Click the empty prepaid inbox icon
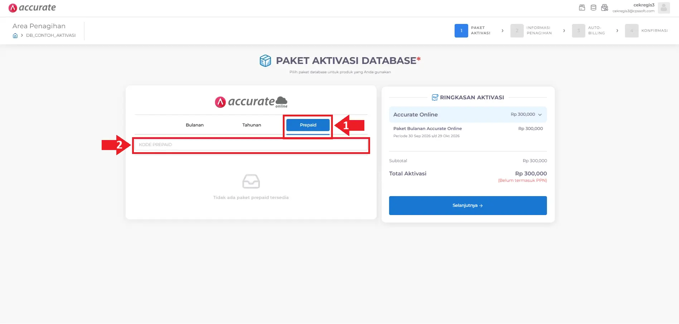The width and height of the screenshot is (679, 324). pyautogui.click(x=251, y=181)
